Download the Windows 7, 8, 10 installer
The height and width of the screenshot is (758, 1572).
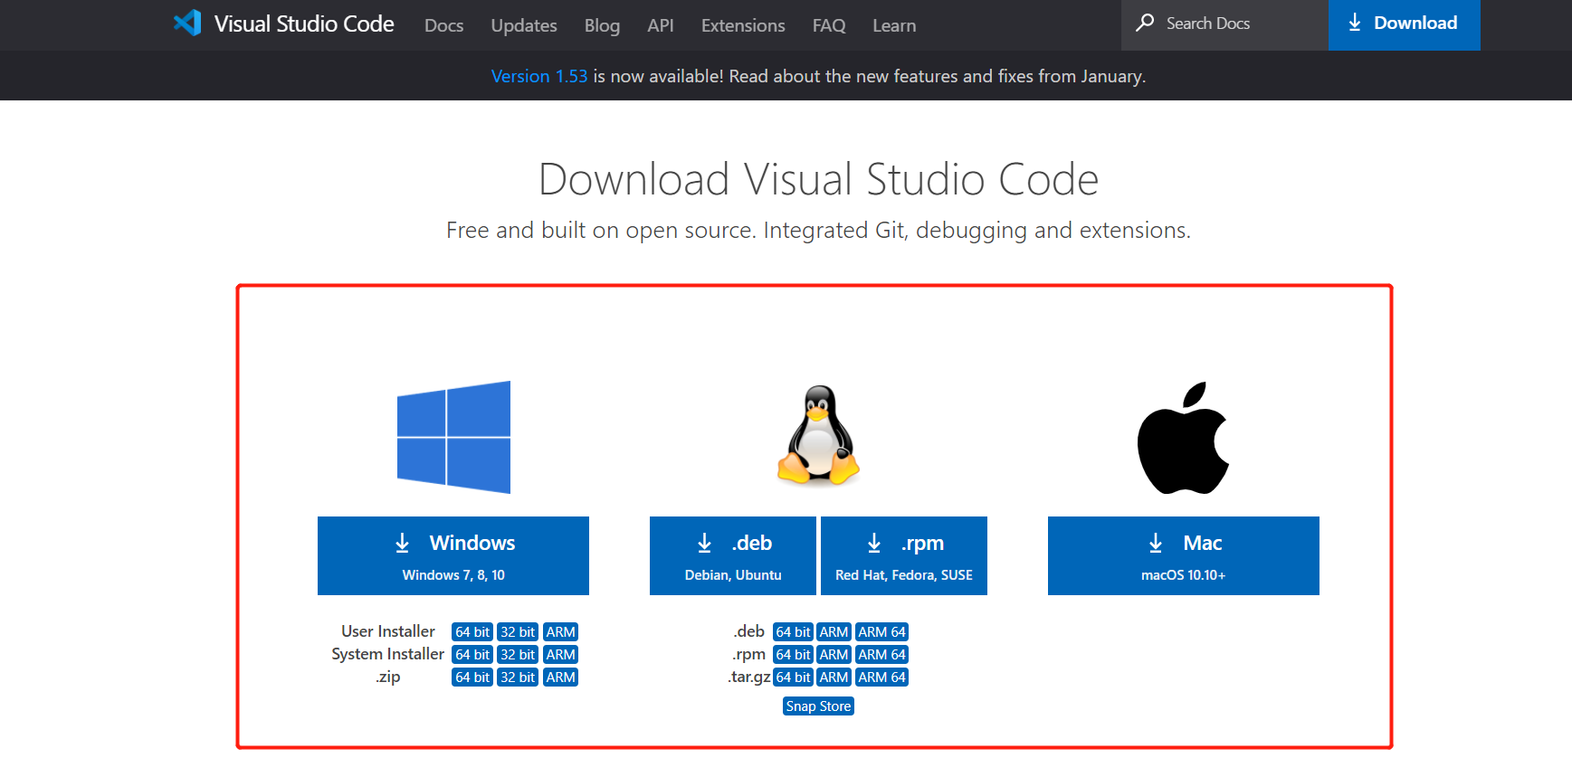pyautogui.click(x=453, y=555)
